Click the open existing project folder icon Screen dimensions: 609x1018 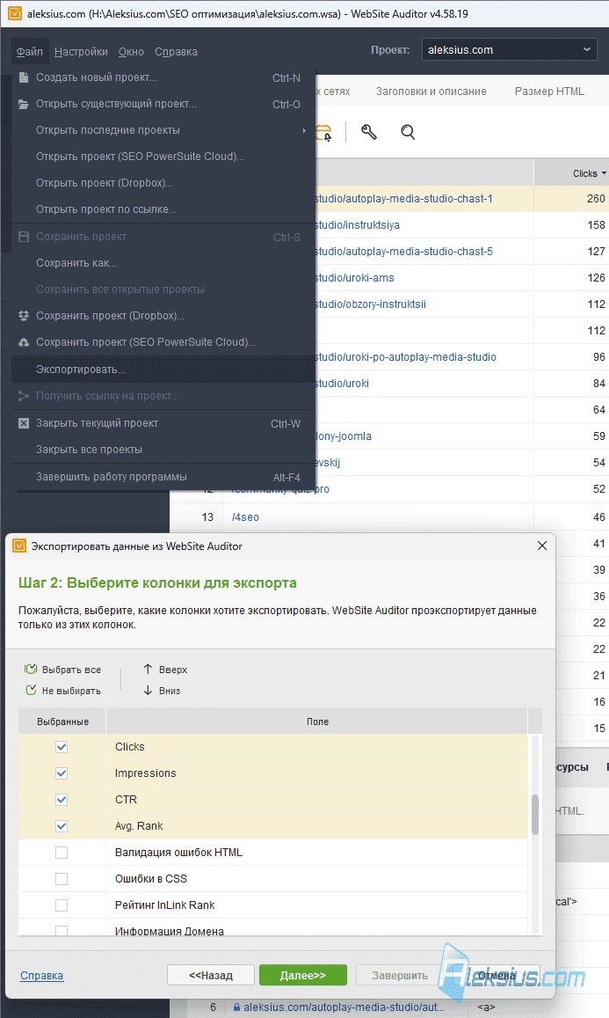click(24, 104)
